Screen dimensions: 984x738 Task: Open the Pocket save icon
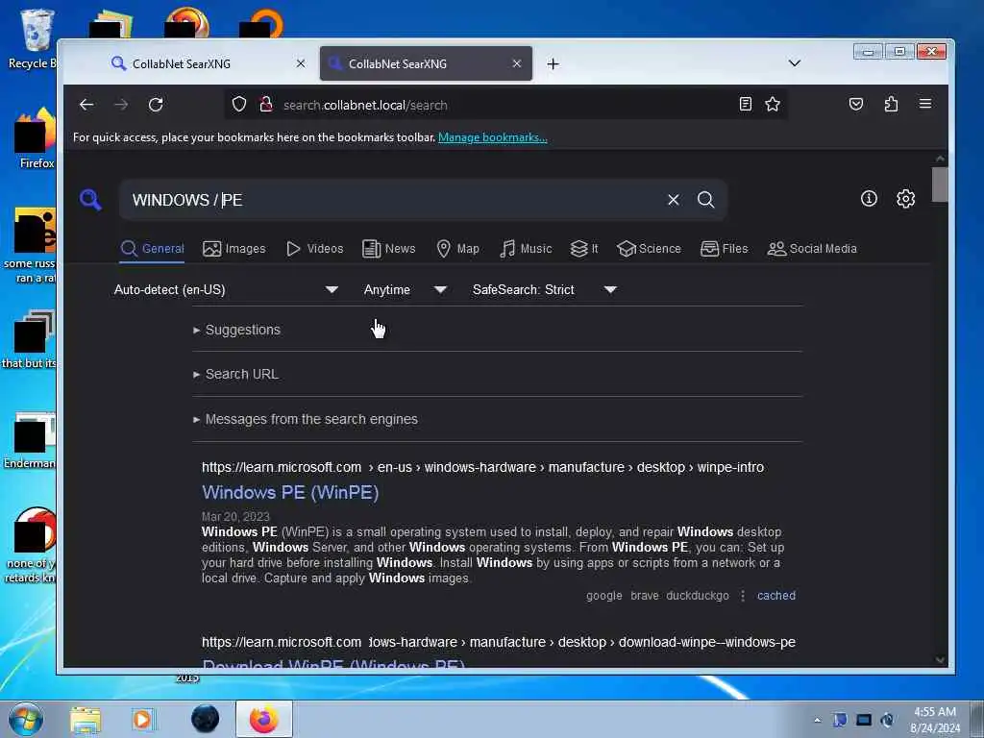pos(856,104)
